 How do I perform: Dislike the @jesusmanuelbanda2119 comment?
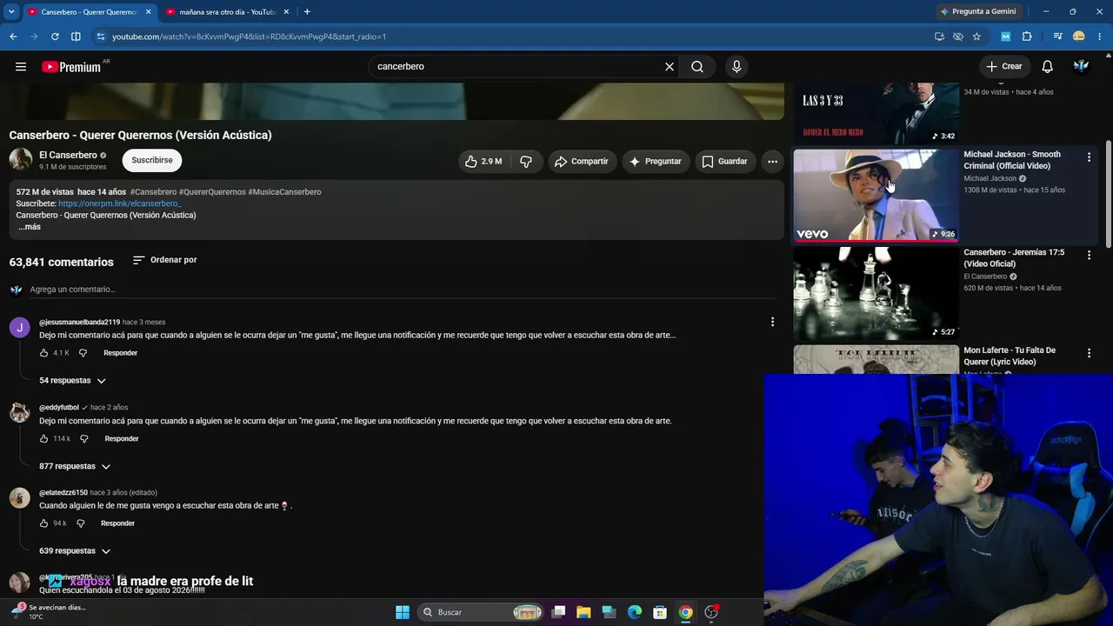tap(83, 353)
